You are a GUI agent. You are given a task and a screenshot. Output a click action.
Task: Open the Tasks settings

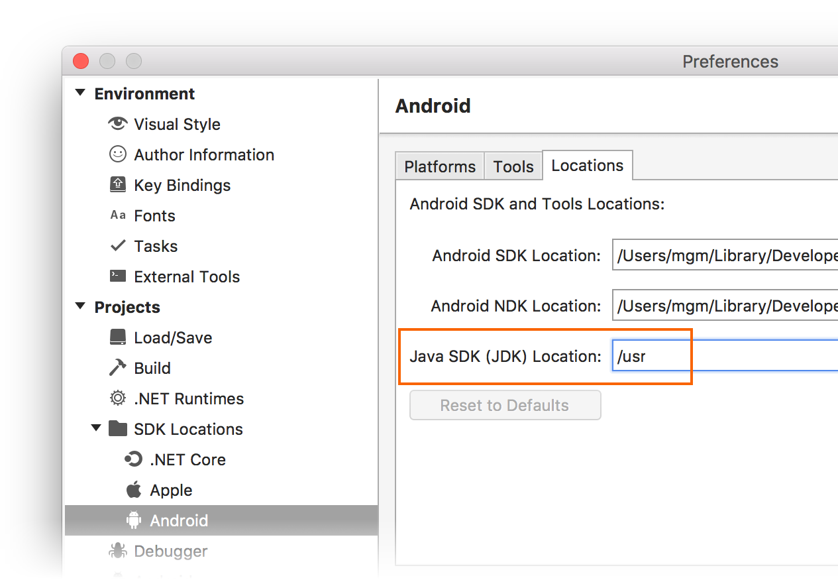(156, 246)
